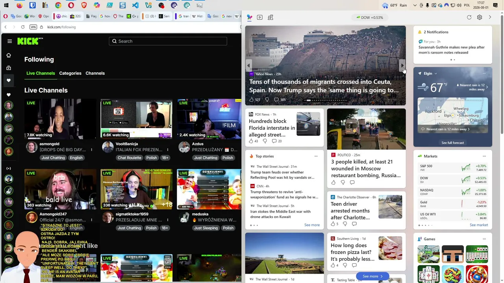
Task: Open the Top stories card options menu
Action: click(x=316, y=156)
